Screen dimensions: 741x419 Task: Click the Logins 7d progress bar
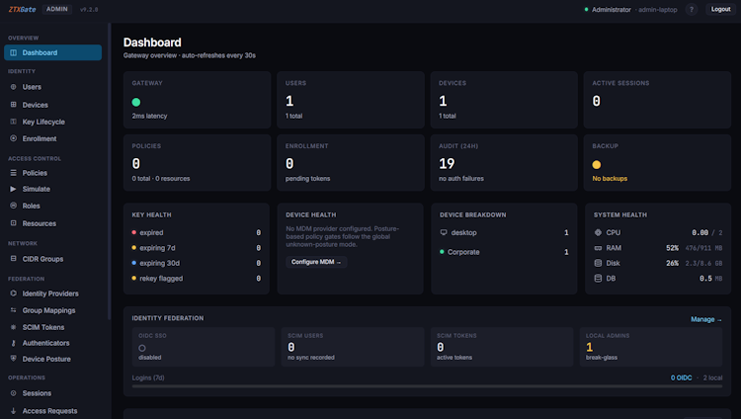(x=427, y=386)
